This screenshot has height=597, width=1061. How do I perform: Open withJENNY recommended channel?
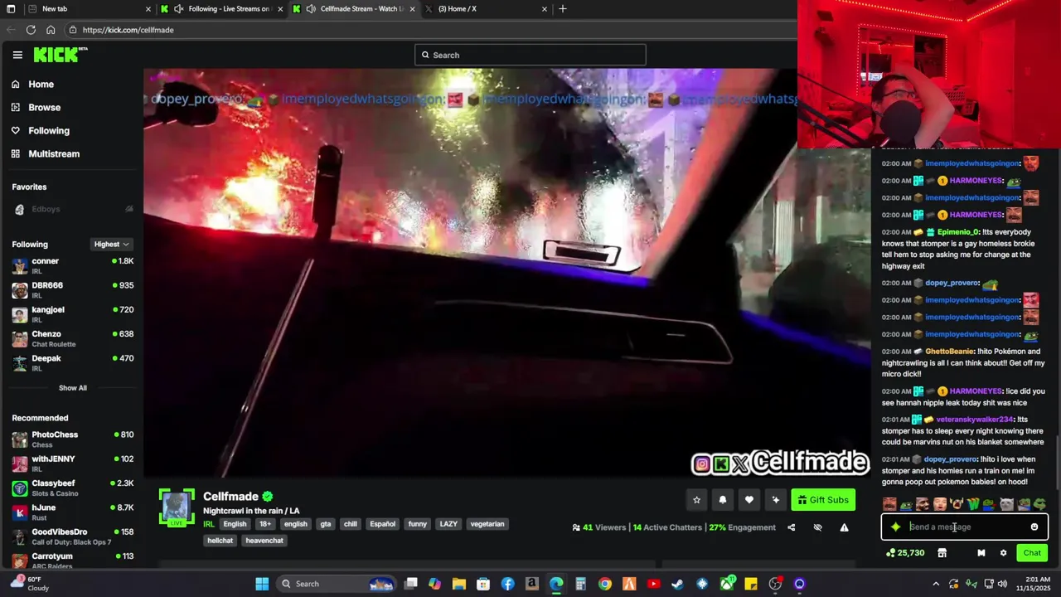(72, 464)
